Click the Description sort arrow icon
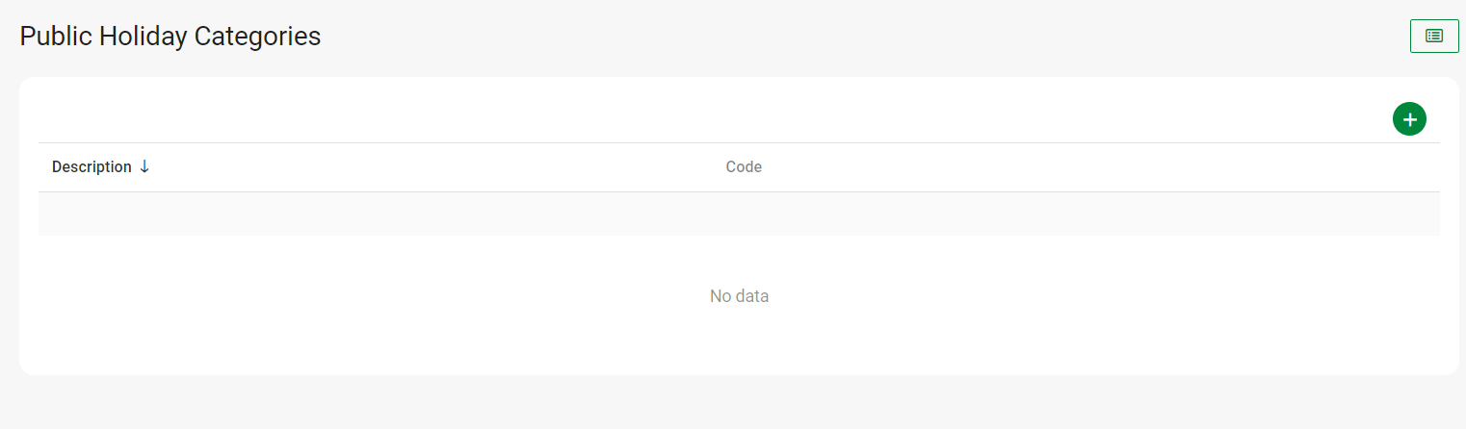 tap(144, 166)
